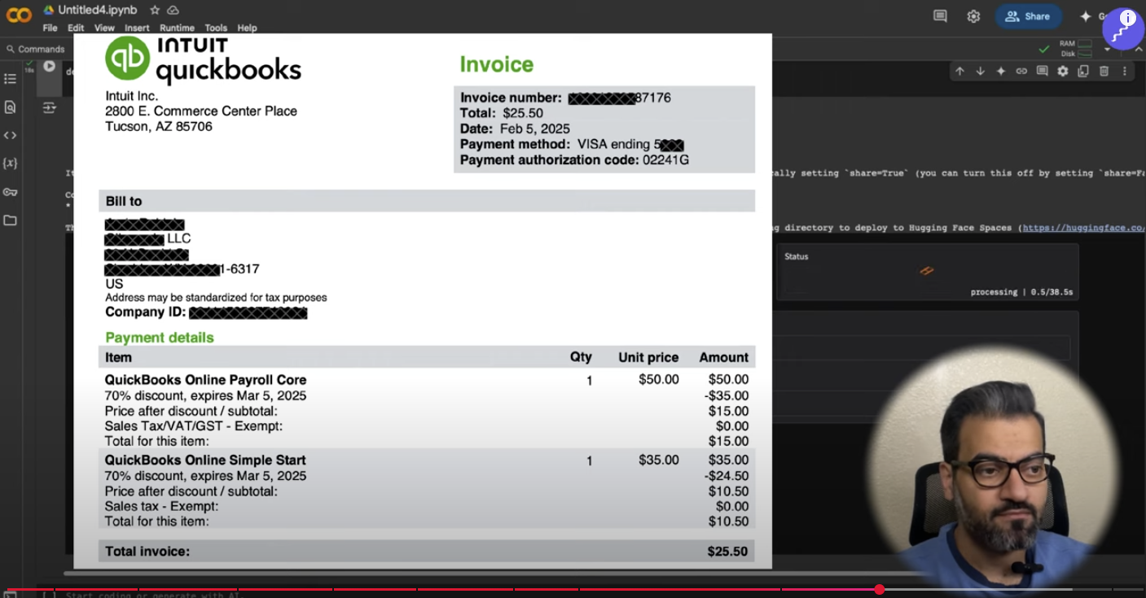Open Find and replace sidebar icon

[10, 107]
